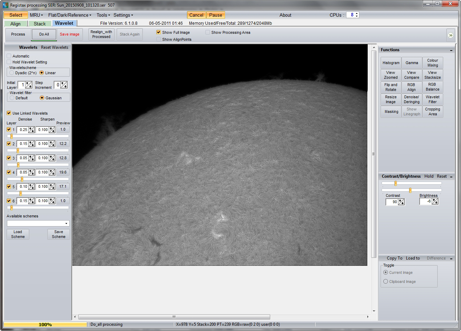461x331 pixels.
Task: Collapse the Contrast/Brightness panel minus icon
Action: [451, 177]
